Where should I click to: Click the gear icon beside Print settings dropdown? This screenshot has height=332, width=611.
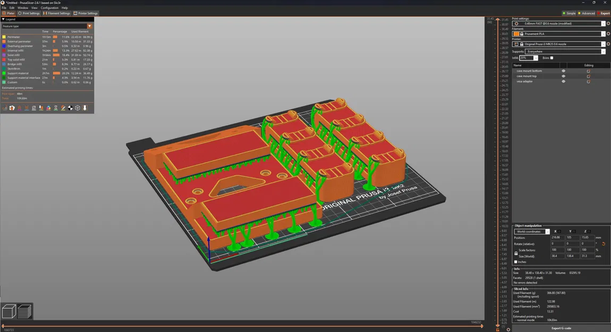(x=608, y=23)
